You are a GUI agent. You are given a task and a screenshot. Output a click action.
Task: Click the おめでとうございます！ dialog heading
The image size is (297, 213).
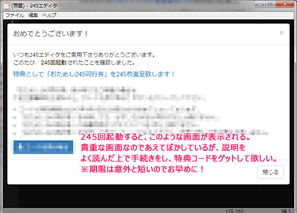point(50,34)
